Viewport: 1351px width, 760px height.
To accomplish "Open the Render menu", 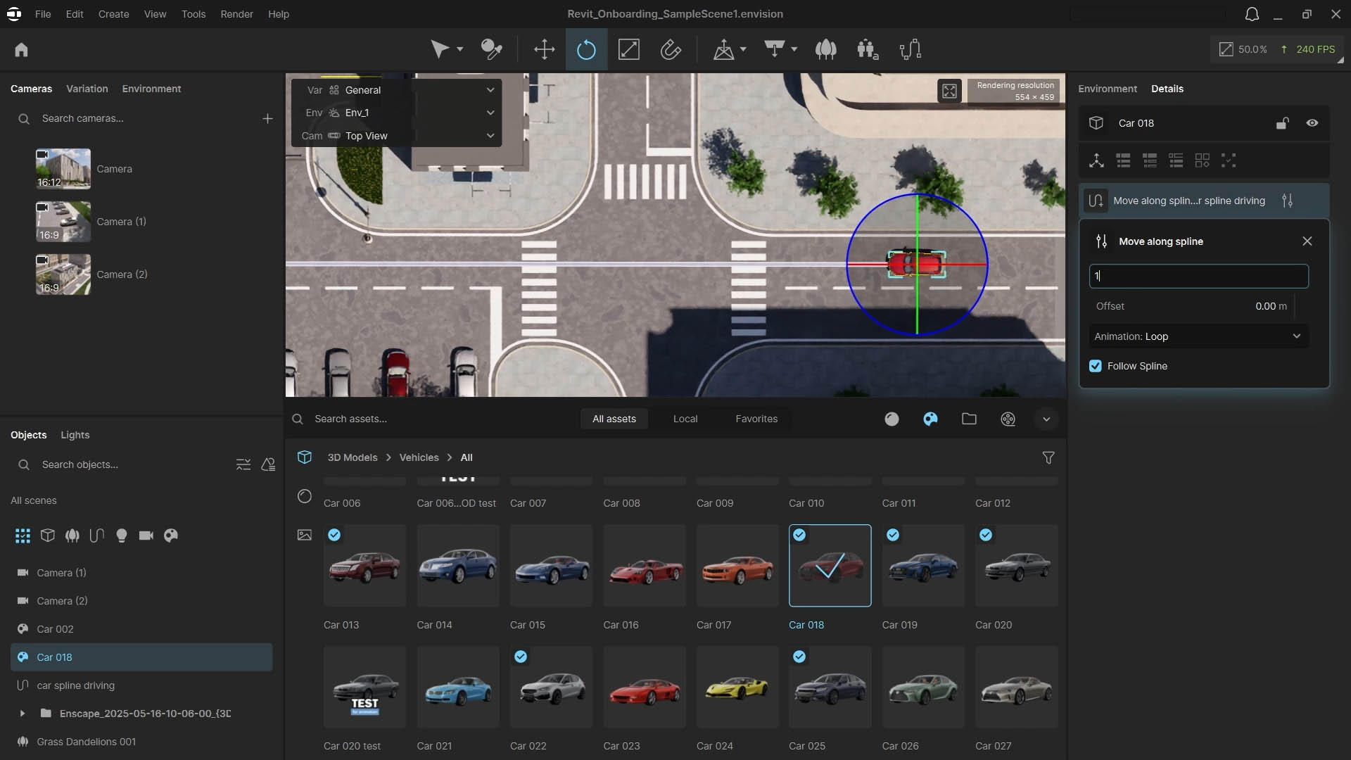I will [236, 14].
